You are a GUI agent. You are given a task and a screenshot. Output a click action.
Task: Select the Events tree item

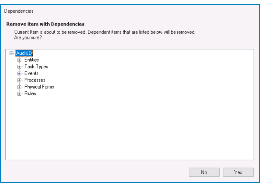31,74
